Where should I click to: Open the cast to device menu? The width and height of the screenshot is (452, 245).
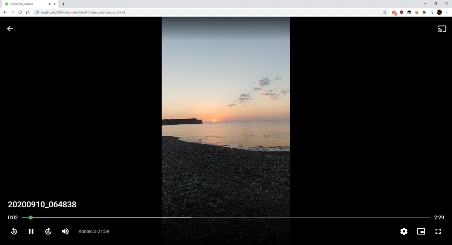point(442,29)
